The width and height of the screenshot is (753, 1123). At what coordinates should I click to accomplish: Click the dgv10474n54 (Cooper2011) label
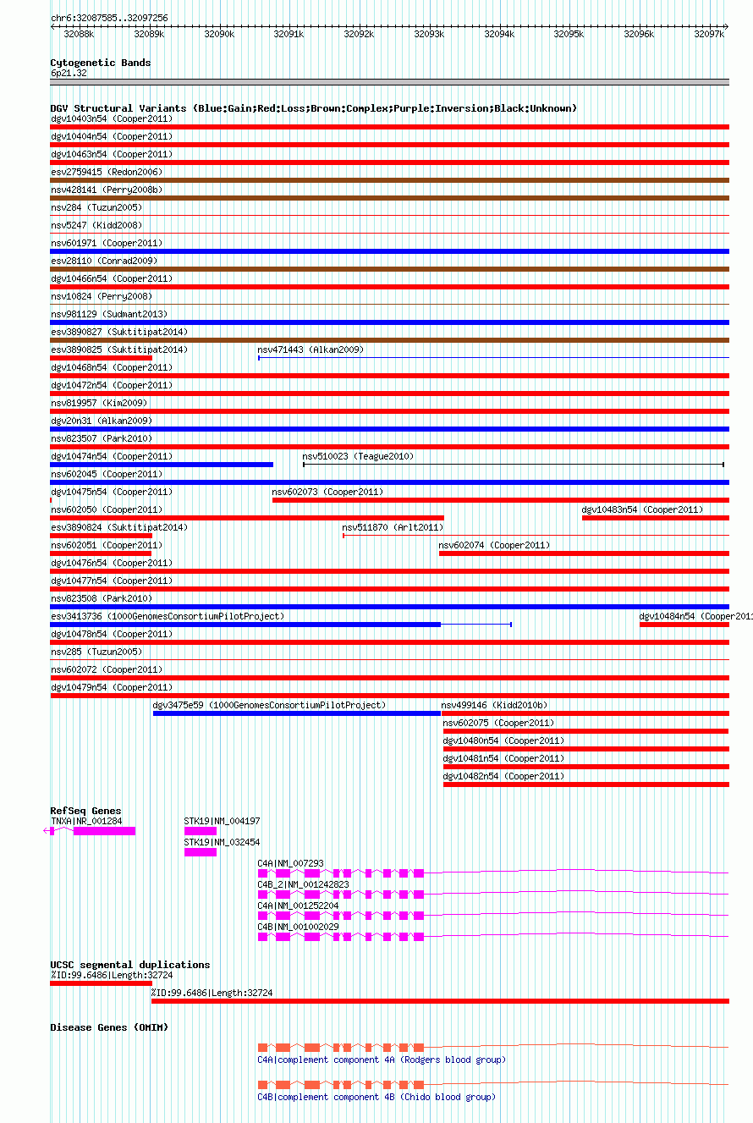point(112,456)
